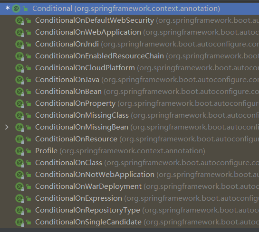Click the annotation icon of ConditionalOnSingleCandidate

coord(19,222)
